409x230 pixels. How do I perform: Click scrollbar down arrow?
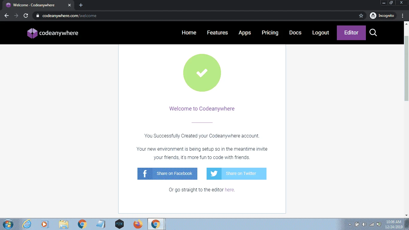click(x=406, y=215)
